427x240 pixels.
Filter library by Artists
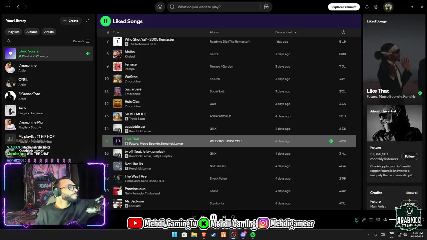pyautogui.click(x=49, y=32)
